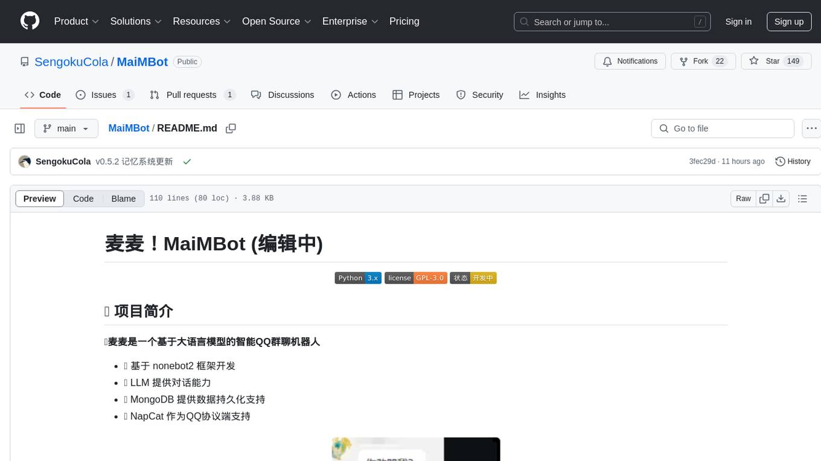Open commit hash 3fec29d
The width and height of the screenshot is (821, 461).
click(x=702, y=162)
